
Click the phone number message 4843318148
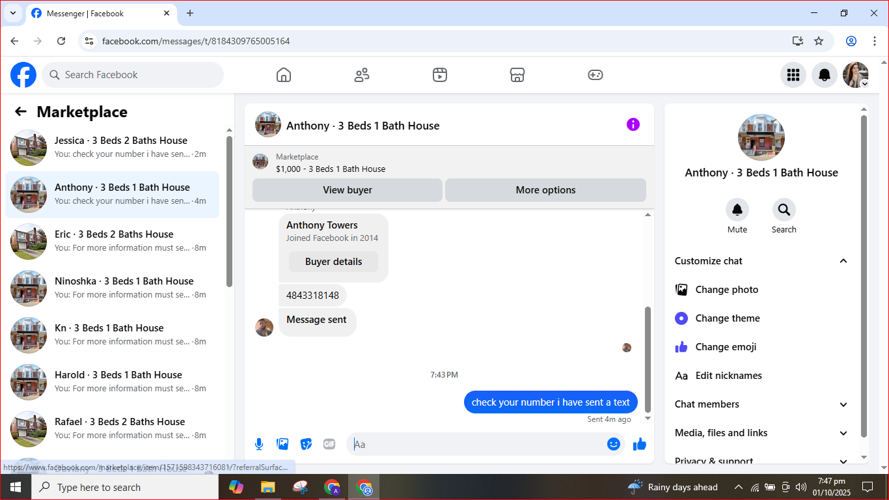tap(312, 296)
